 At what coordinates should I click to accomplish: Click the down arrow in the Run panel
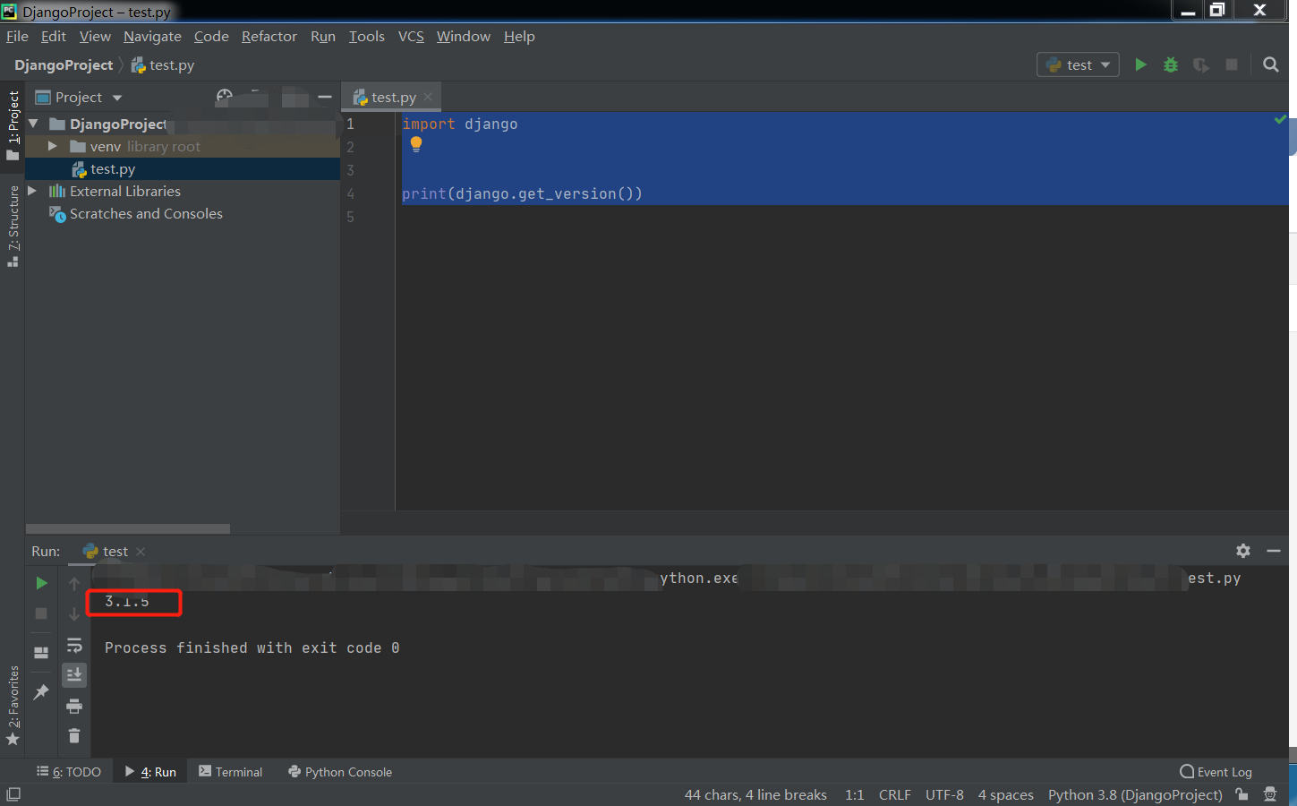[74, 614]
